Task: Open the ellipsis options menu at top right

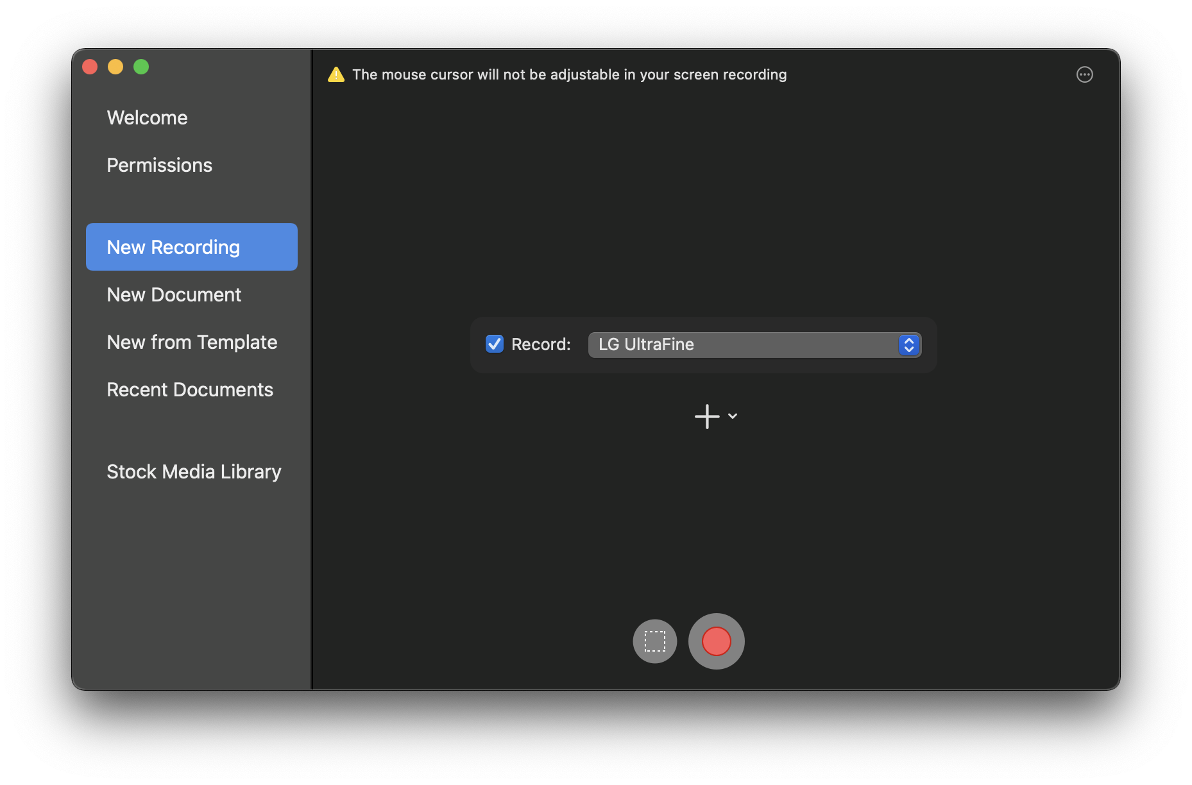Action: [x=1085, y=74]
